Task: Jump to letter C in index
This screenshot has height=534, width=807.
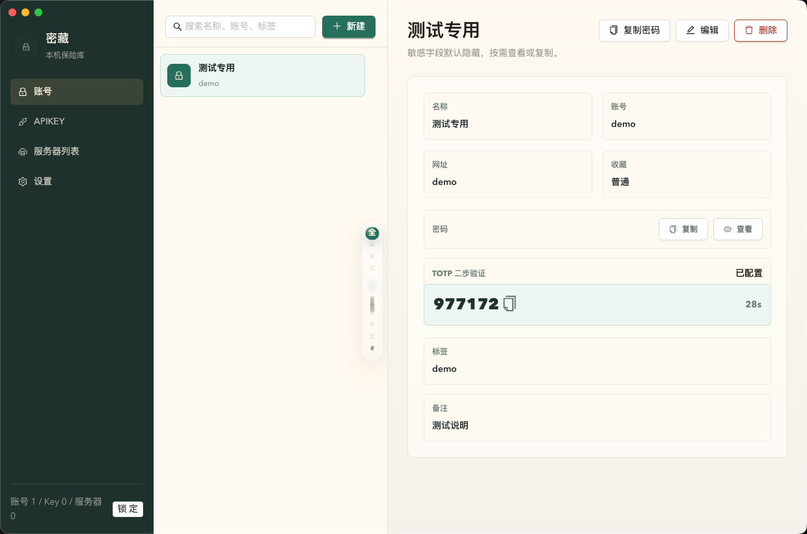Action: (x=372, y=268)
